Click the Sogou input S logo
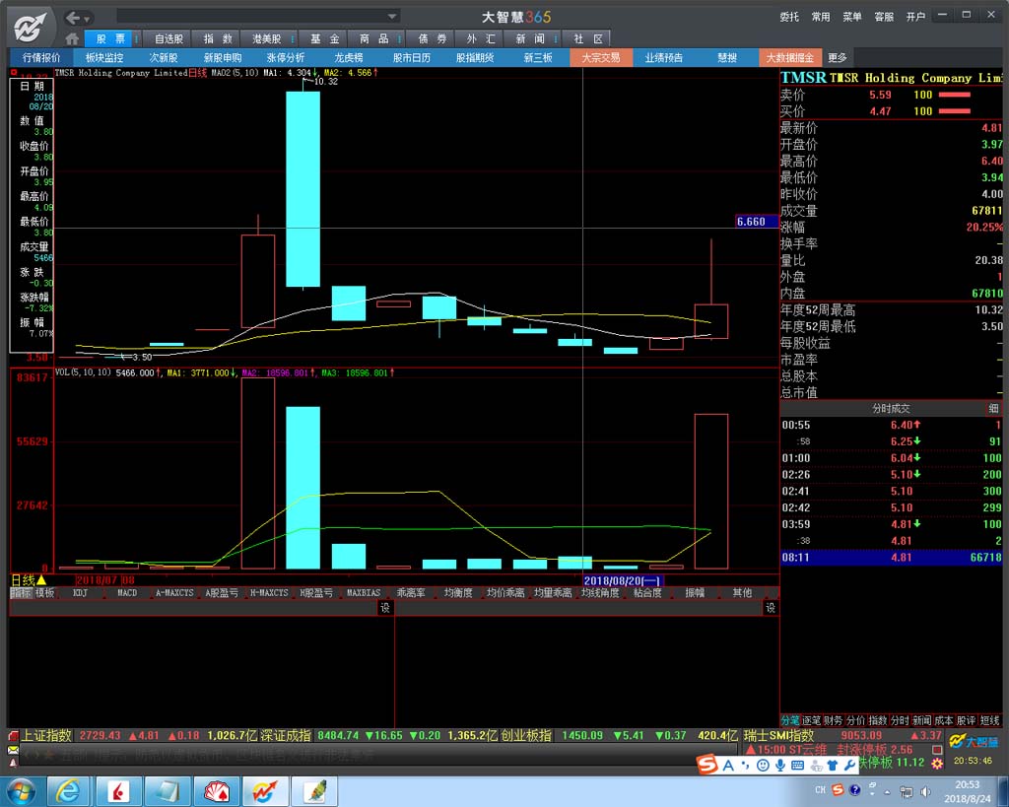1009x807 pixels. 707,765
